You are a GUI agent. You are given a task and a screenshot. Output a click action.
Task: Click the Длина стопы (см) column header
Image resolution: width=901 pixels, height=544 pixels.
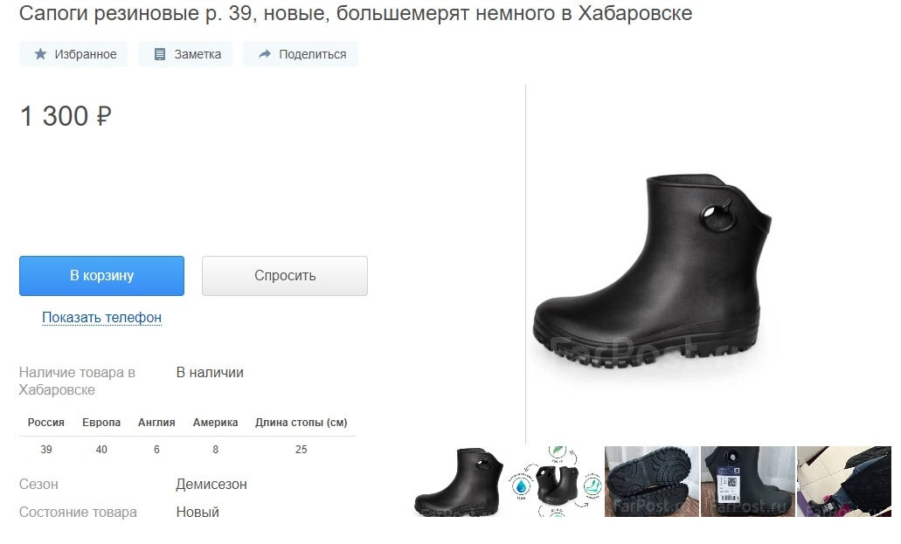[x=301, y=423]
